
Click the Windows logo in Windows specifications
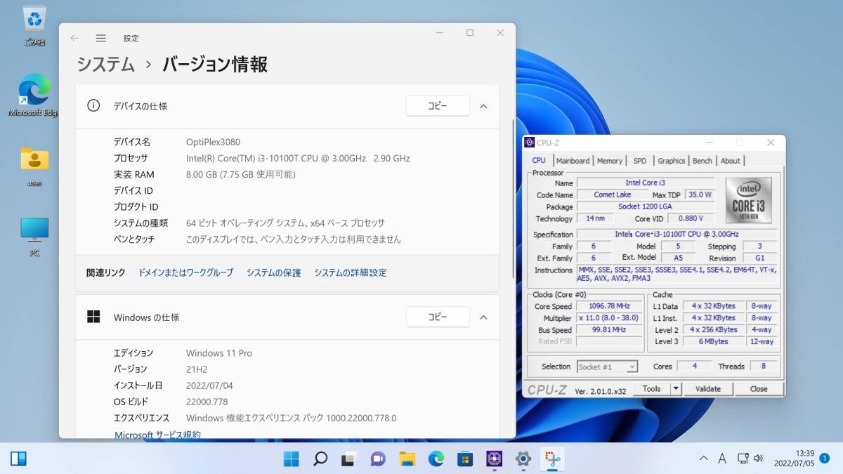click(93, 317)
